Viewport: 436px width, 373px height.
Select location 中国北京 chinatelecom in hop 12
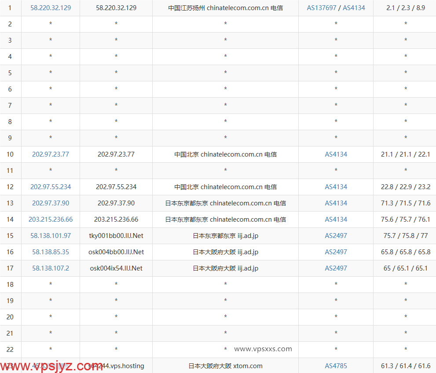click(225, 187)
